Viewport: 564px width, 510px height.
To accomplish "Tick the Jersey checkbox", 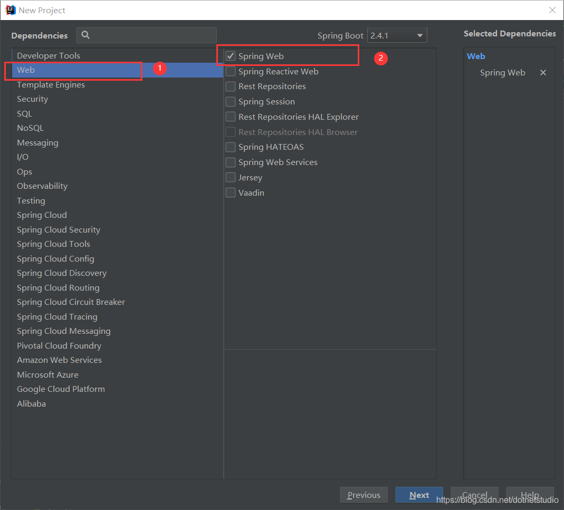I will tap(231, 177).
